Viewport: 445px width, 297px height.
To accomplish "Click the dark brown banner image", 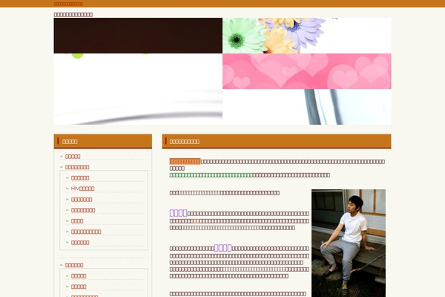I will tap(138, 36).
